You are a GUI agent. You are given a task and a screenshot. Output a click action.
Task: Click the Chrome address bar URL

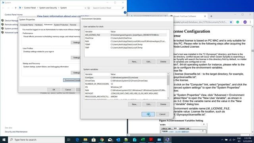coord(200,22)
